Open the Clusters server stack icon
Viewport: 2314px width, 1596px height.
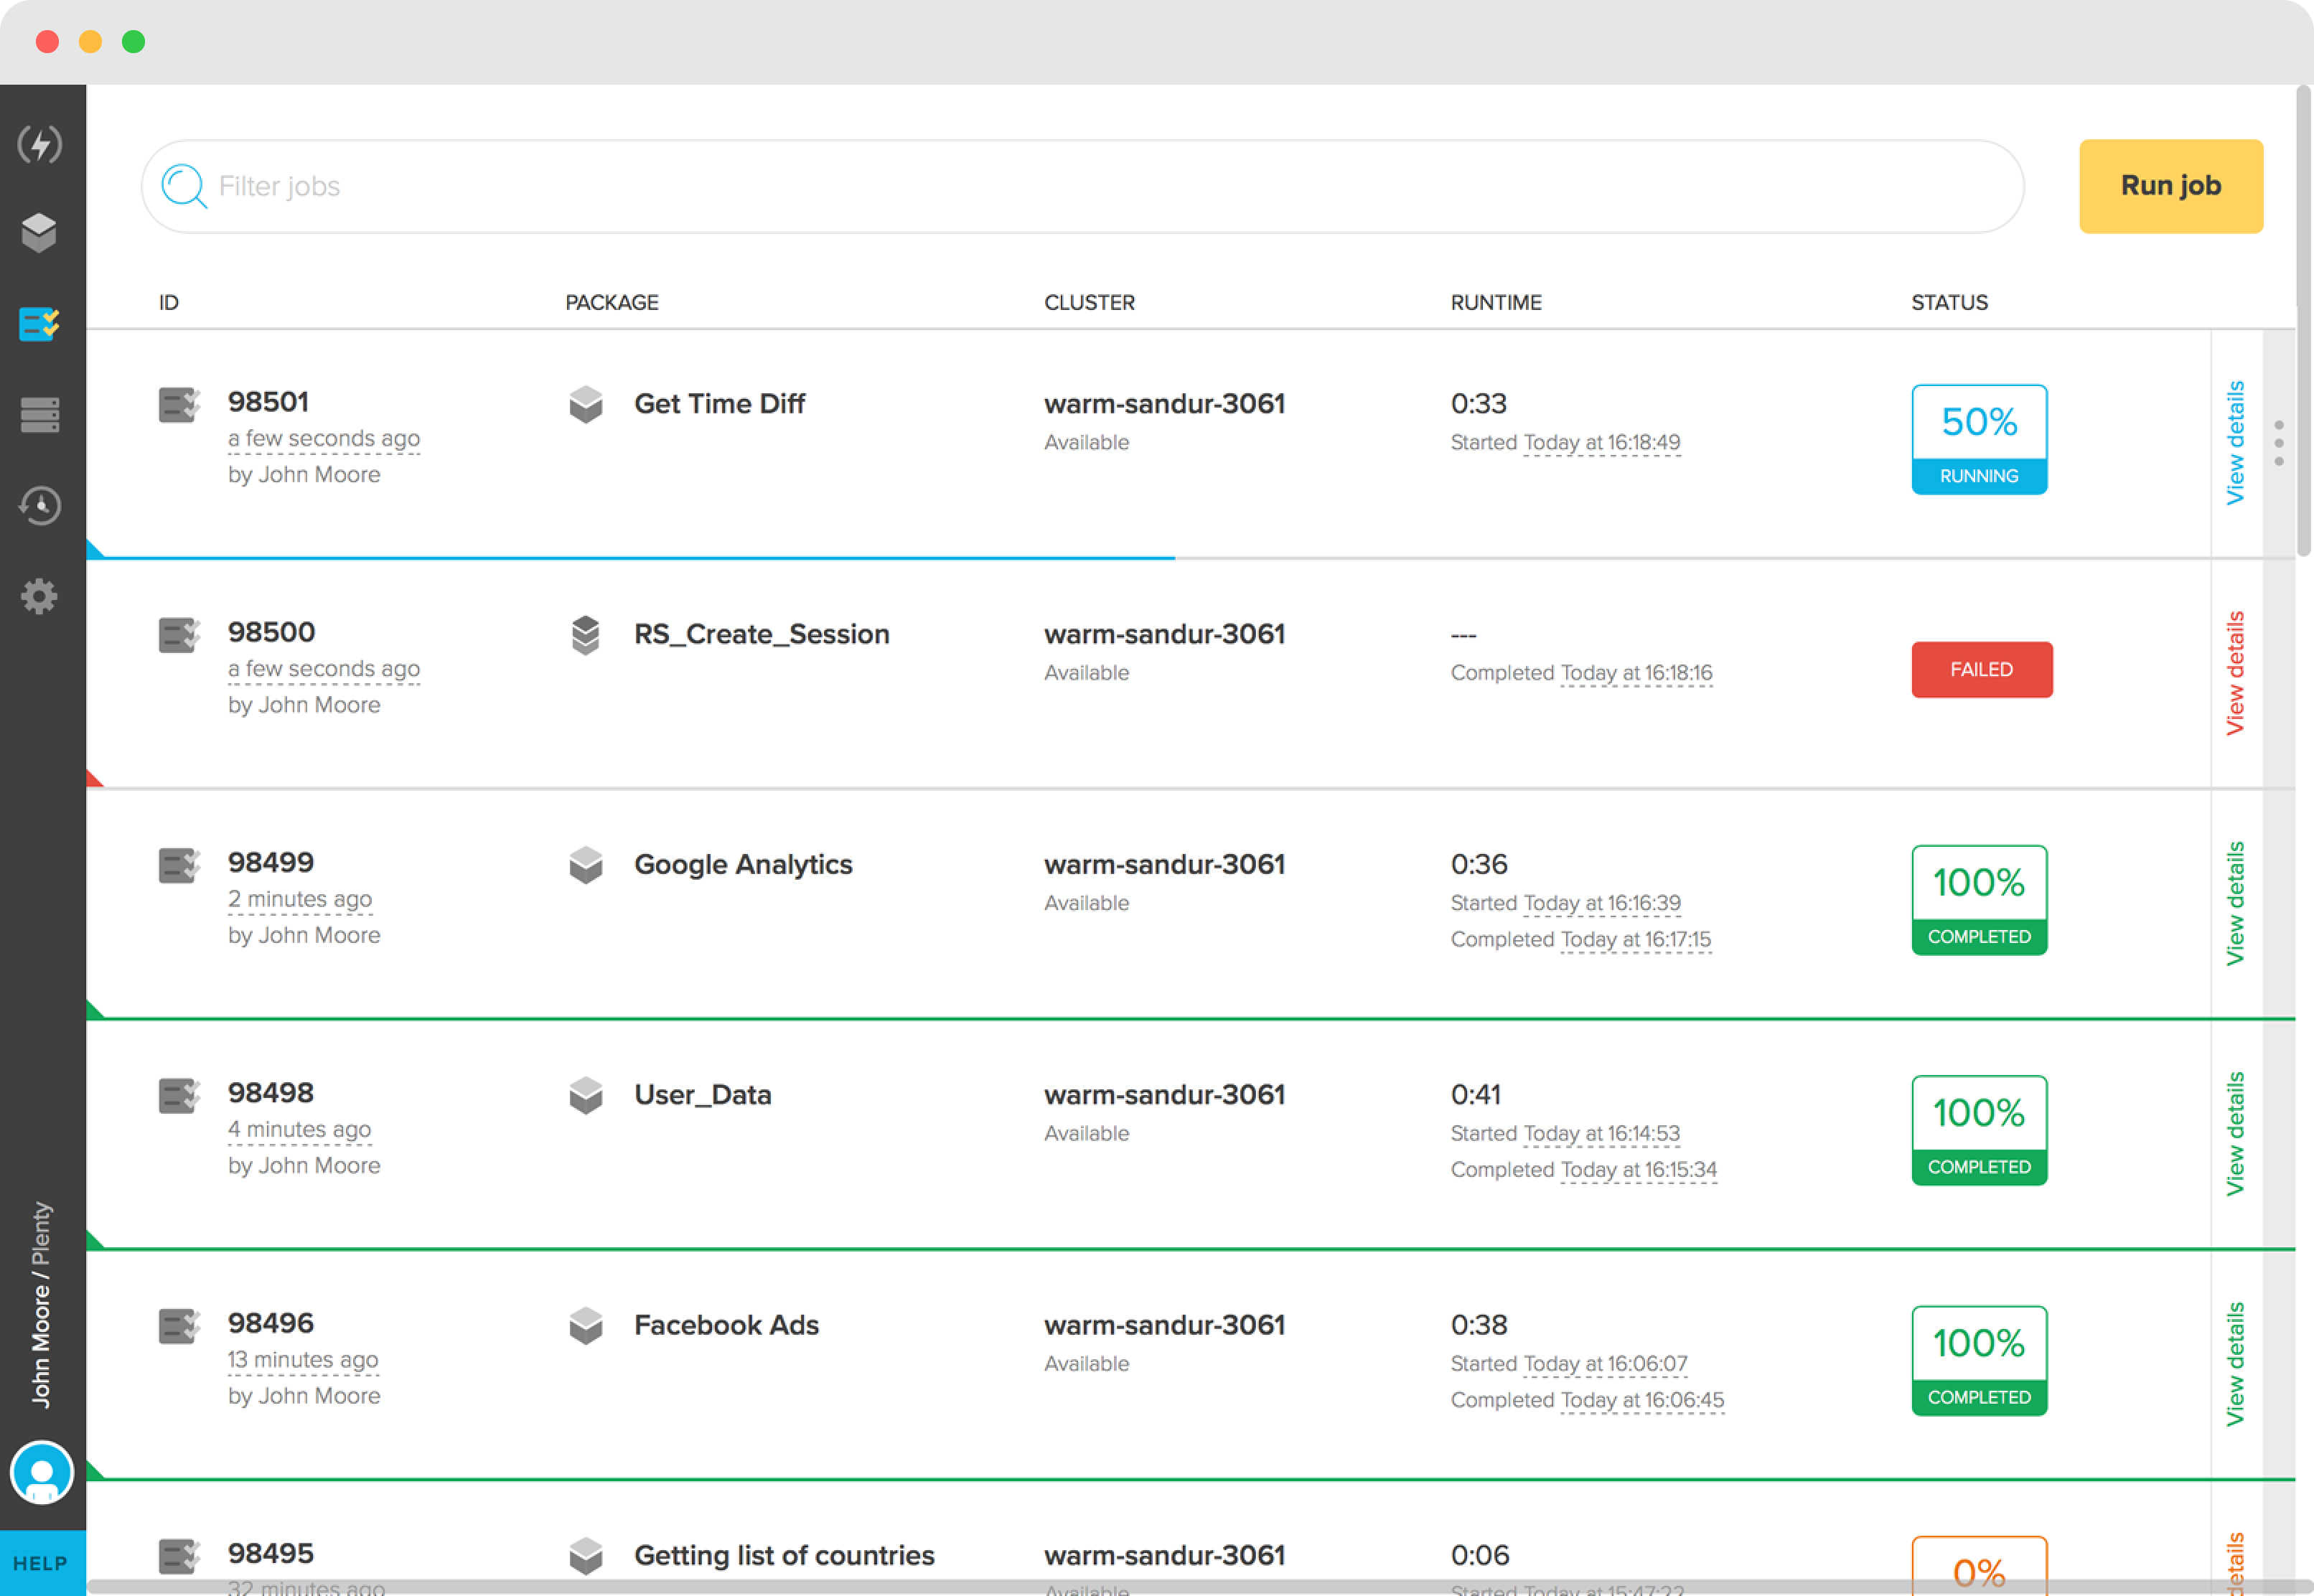click(x=40, y=414)
